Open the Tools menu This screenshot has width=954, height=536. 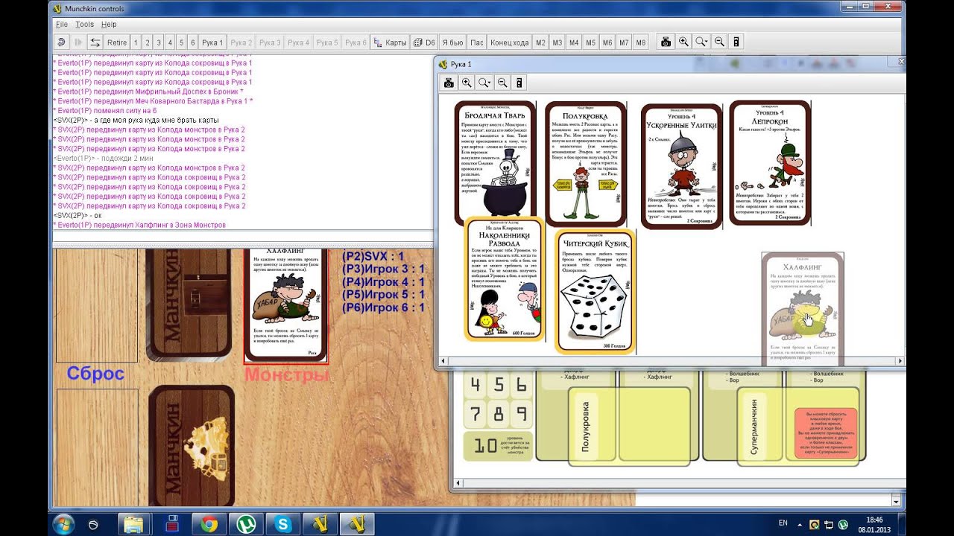tap(85, 25)
